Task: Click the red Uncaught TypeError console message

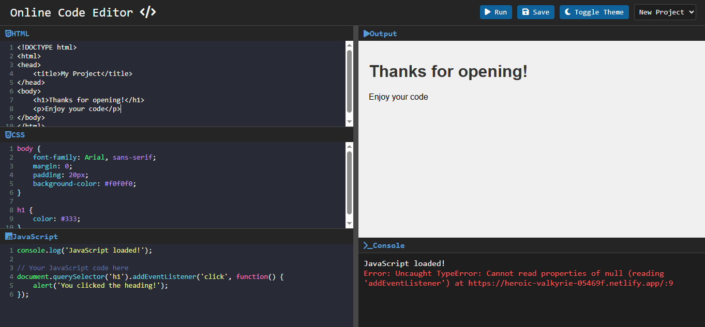Action: point(518,278)
